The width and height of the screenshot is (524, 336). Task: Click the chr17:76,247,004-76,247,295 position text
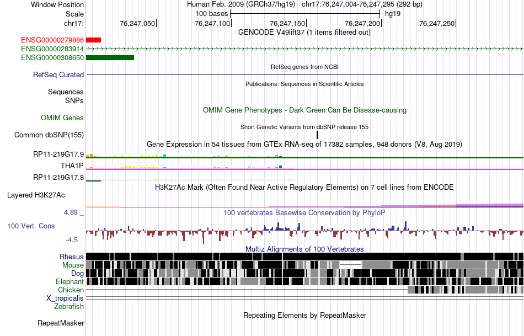[362, 4]
